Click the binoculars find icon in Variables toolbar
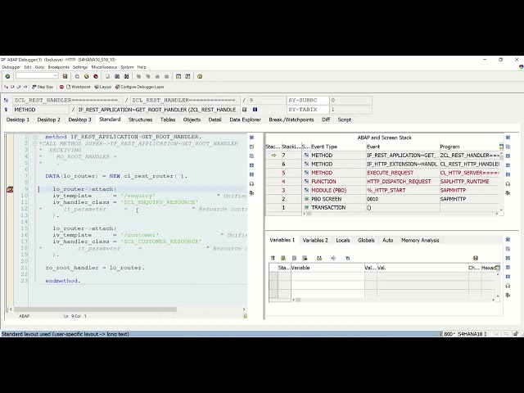This screenshot has width=524, height=393. [x=319, y=258]
